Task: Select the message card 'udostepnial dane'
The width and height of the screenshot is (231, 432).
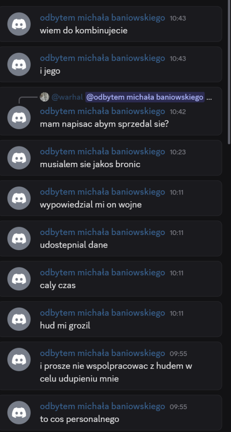Action: pos(111,239)
